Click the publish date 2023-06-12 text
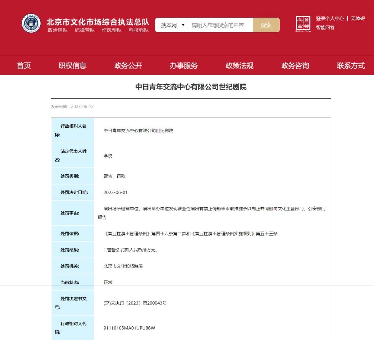 pyautogui.click(x=82, y=107)
